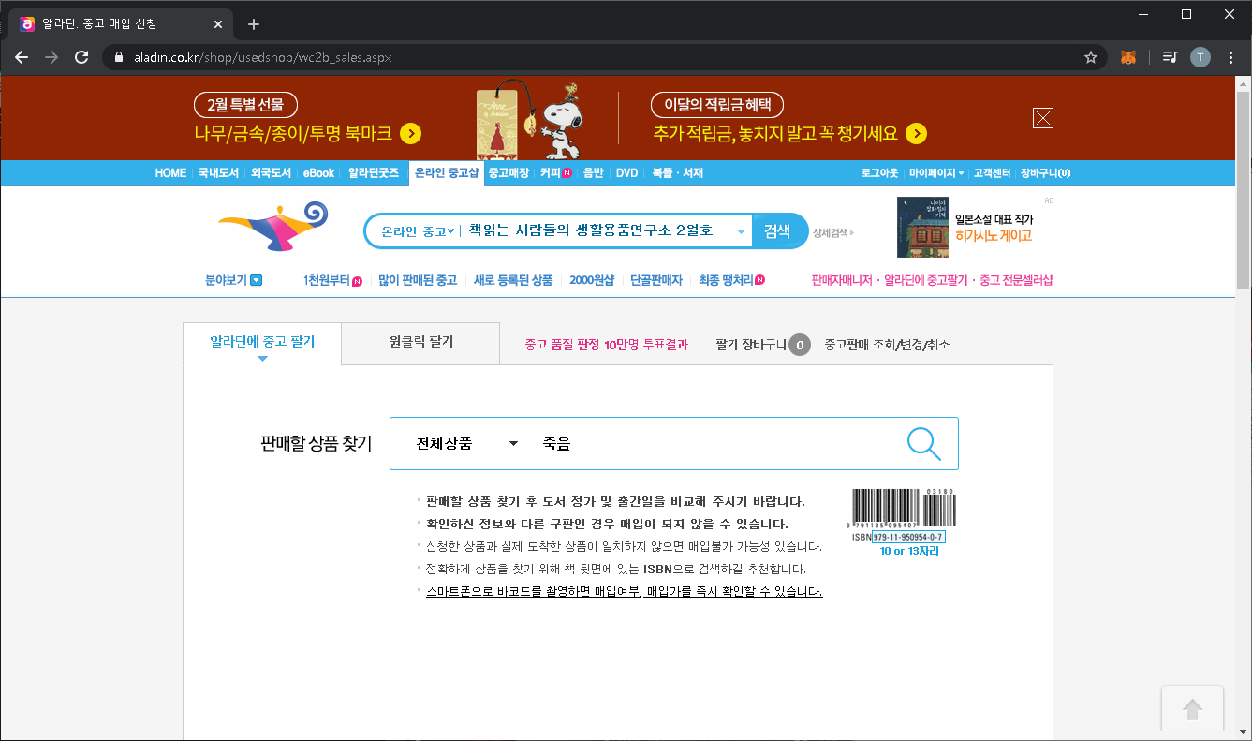Open 2000원샵 link
This screenshot has width=1252, height=741.
click(x=592, y=280)
